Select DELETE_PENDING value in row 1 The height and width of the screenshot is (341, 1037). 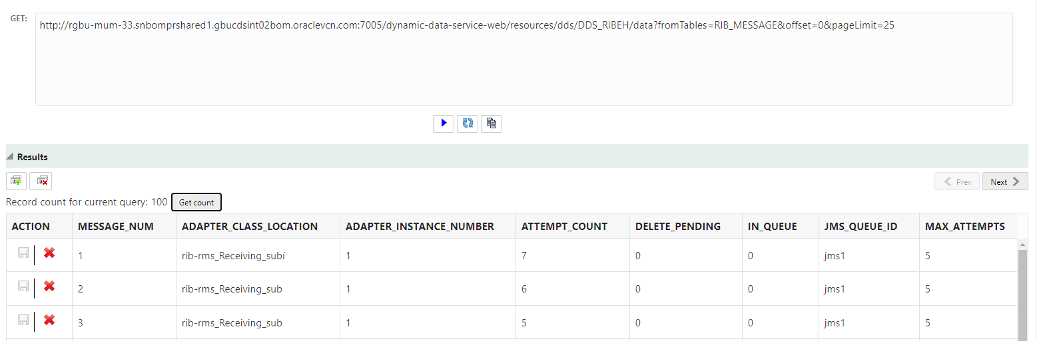[x=686, y=255]
